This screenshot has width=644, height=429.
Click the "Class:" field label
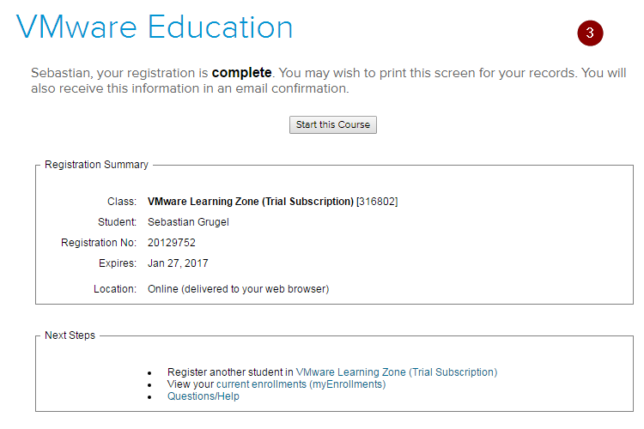[121, 202]
